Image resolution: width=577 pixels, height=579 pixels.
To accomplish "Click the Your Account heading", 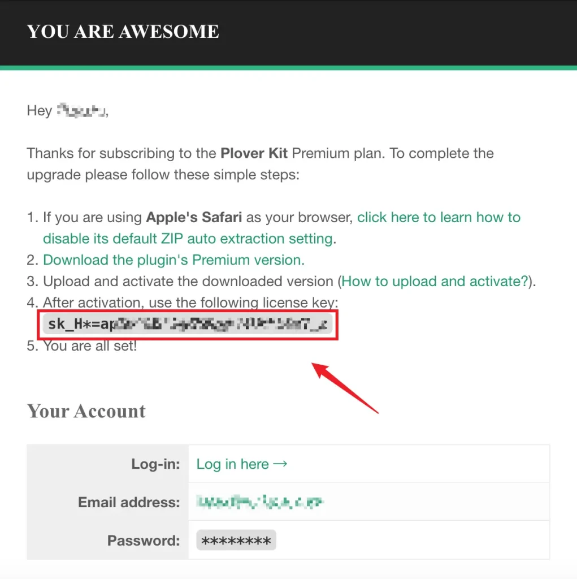I will click(86, 411).
